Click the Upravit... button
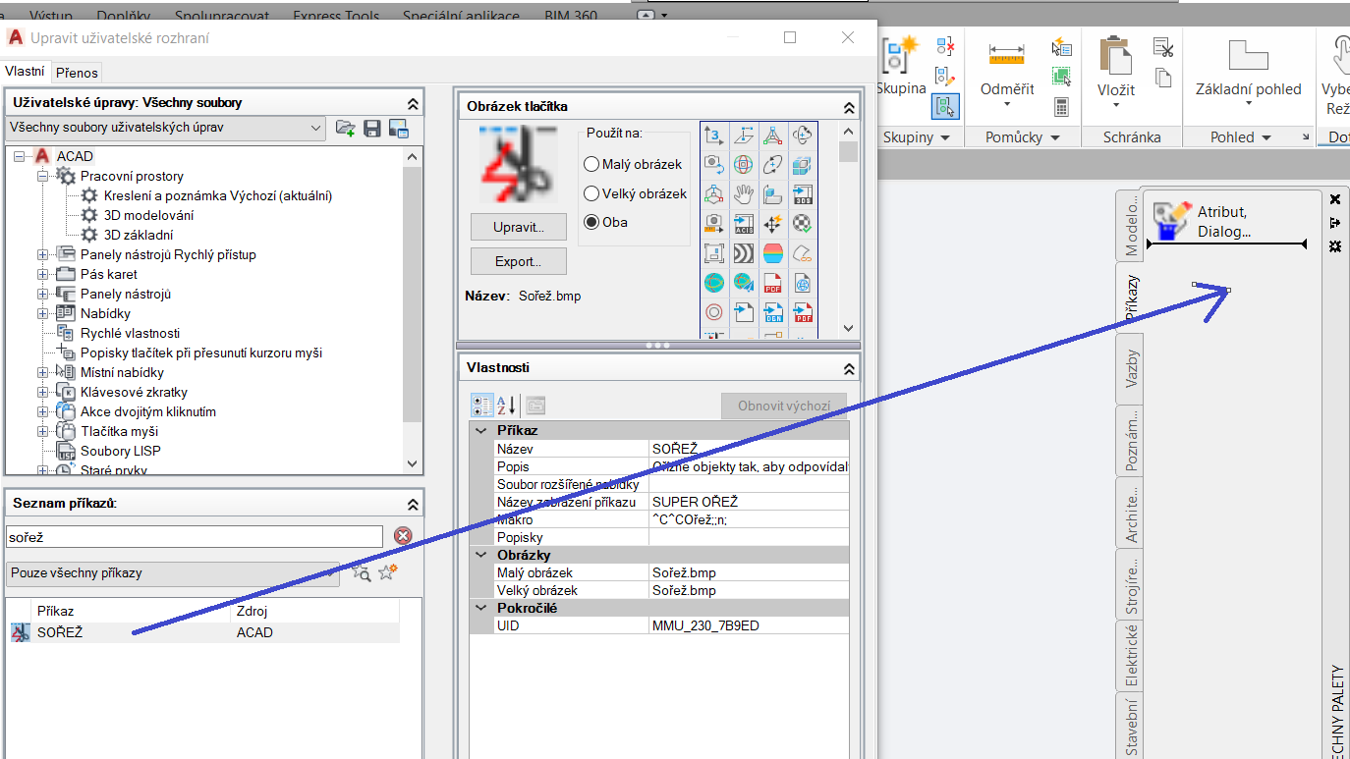This screenshot has width=1350, height=759. 519,227
